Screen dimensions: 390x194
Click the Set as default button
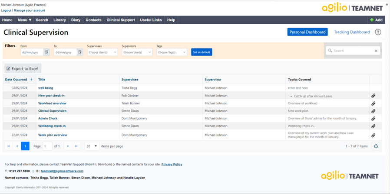[202, 52]
